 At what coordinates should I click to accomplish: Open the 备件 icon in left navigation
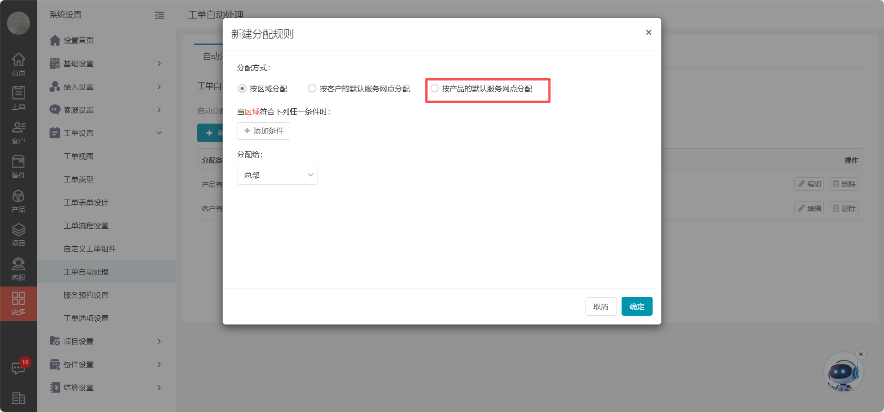pyautogui.click(x=18, y=166)
